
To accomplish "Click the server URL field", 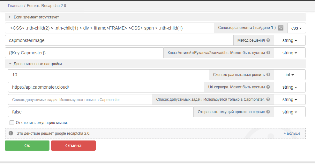I will coord(106,87).
